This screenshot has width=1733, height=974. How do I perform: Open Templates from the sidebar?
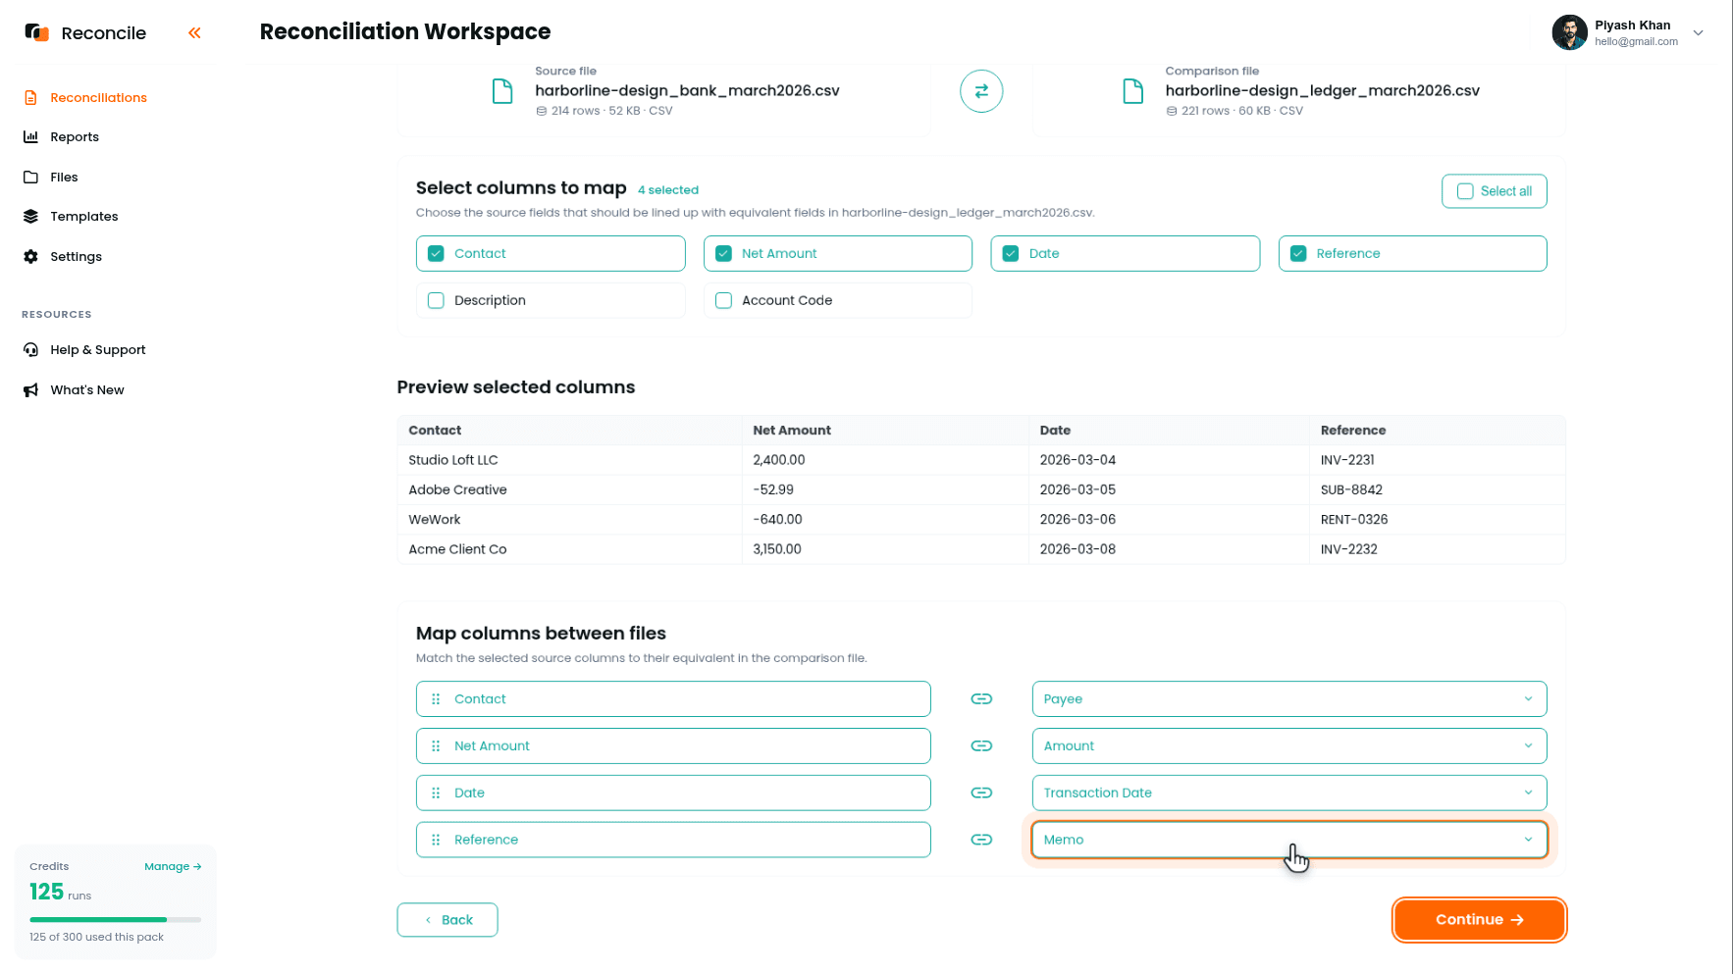83,216
